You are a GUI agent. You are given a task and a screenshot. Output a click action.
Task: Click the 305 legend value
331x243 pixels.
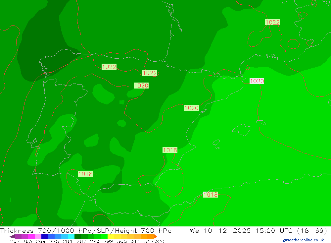[121, 241]
